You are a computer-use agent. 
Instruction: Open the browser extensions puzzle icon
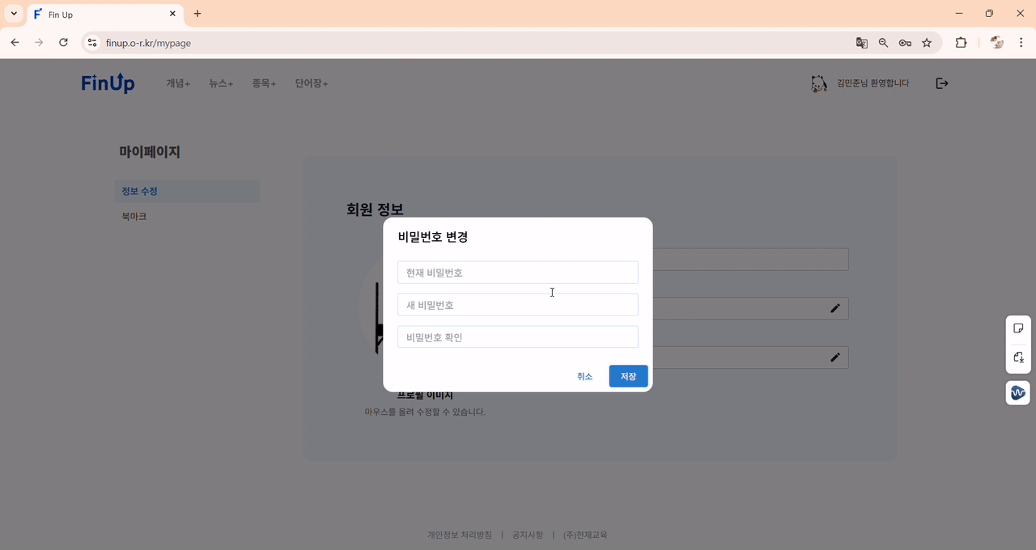pos(961,43)
